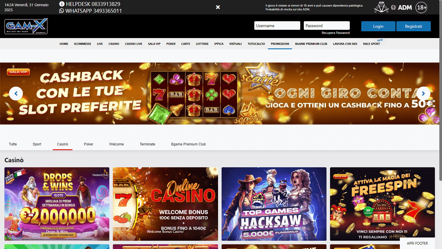This screenshot has height=249, width=442.
Task: Select the Poker filter tab
Action: pos(88,144)
